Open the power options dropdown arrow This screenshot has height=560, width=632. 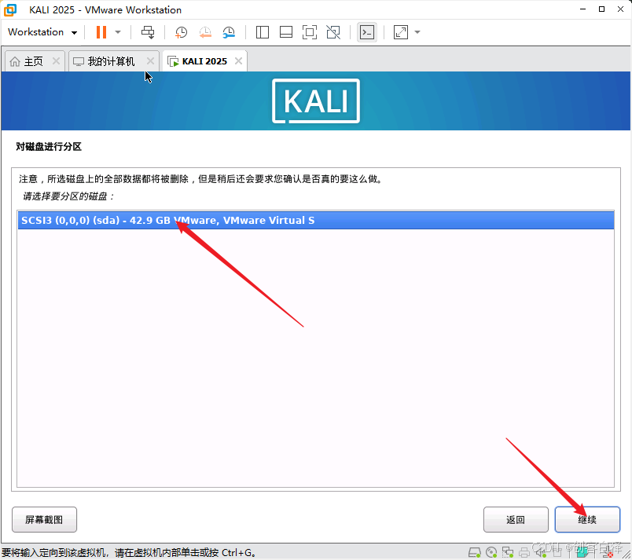(118, 32)
